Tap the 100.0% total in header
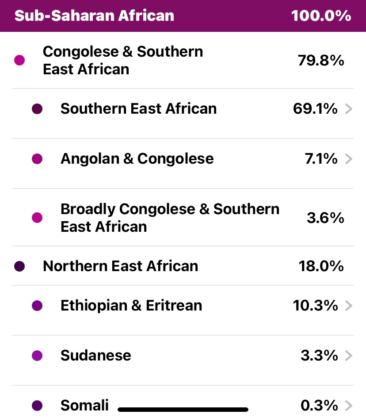Viewport: 366px width, 418px height. [321, 15]
